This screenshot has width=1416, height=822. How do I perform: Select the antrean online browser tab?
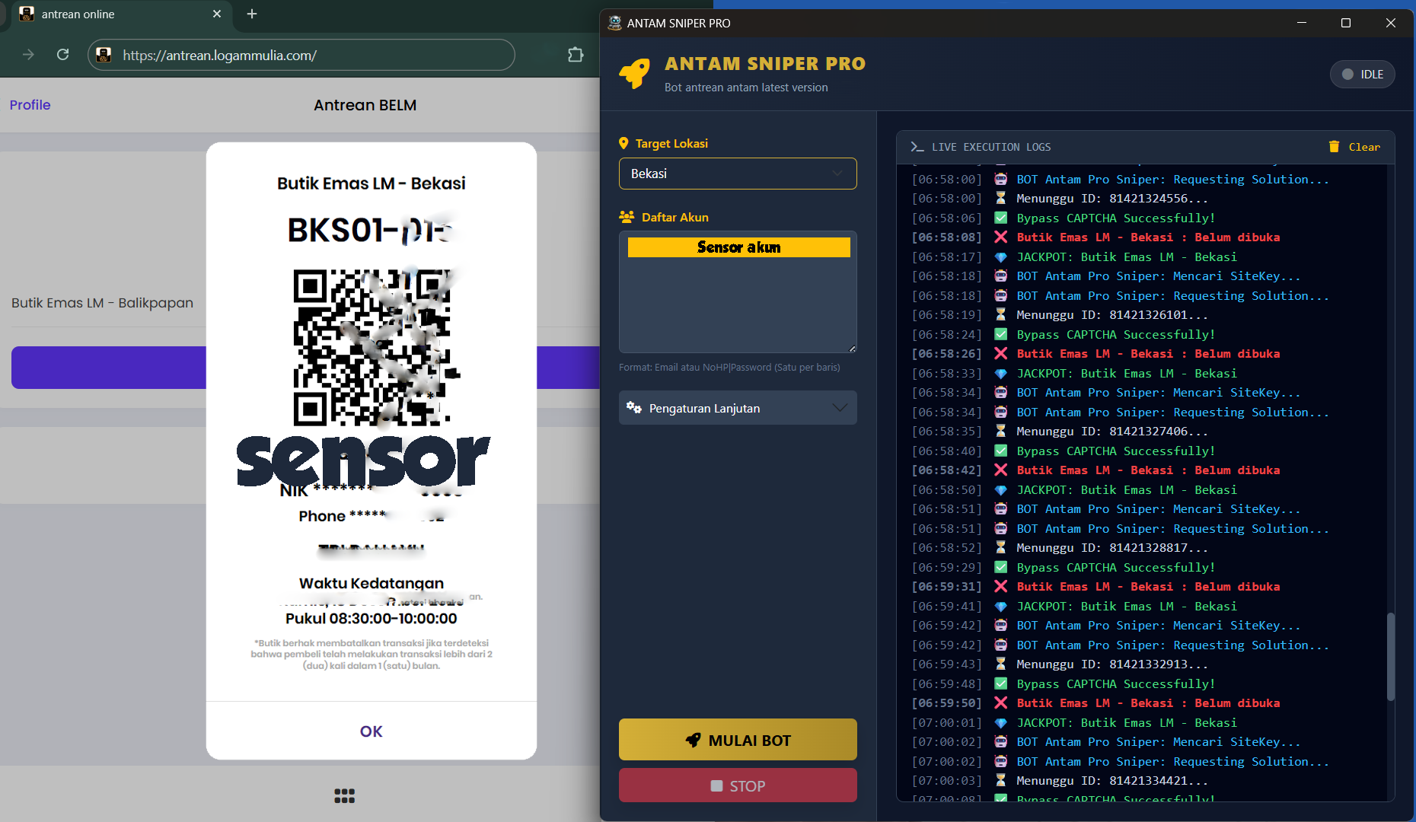coord(122,14)
